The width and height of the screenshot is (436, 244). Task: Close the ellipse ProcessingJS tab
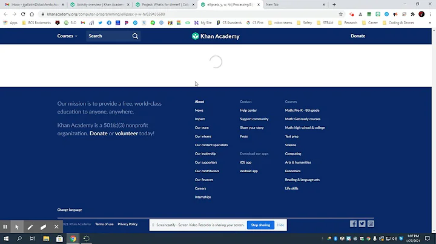(x=259, y=5)
